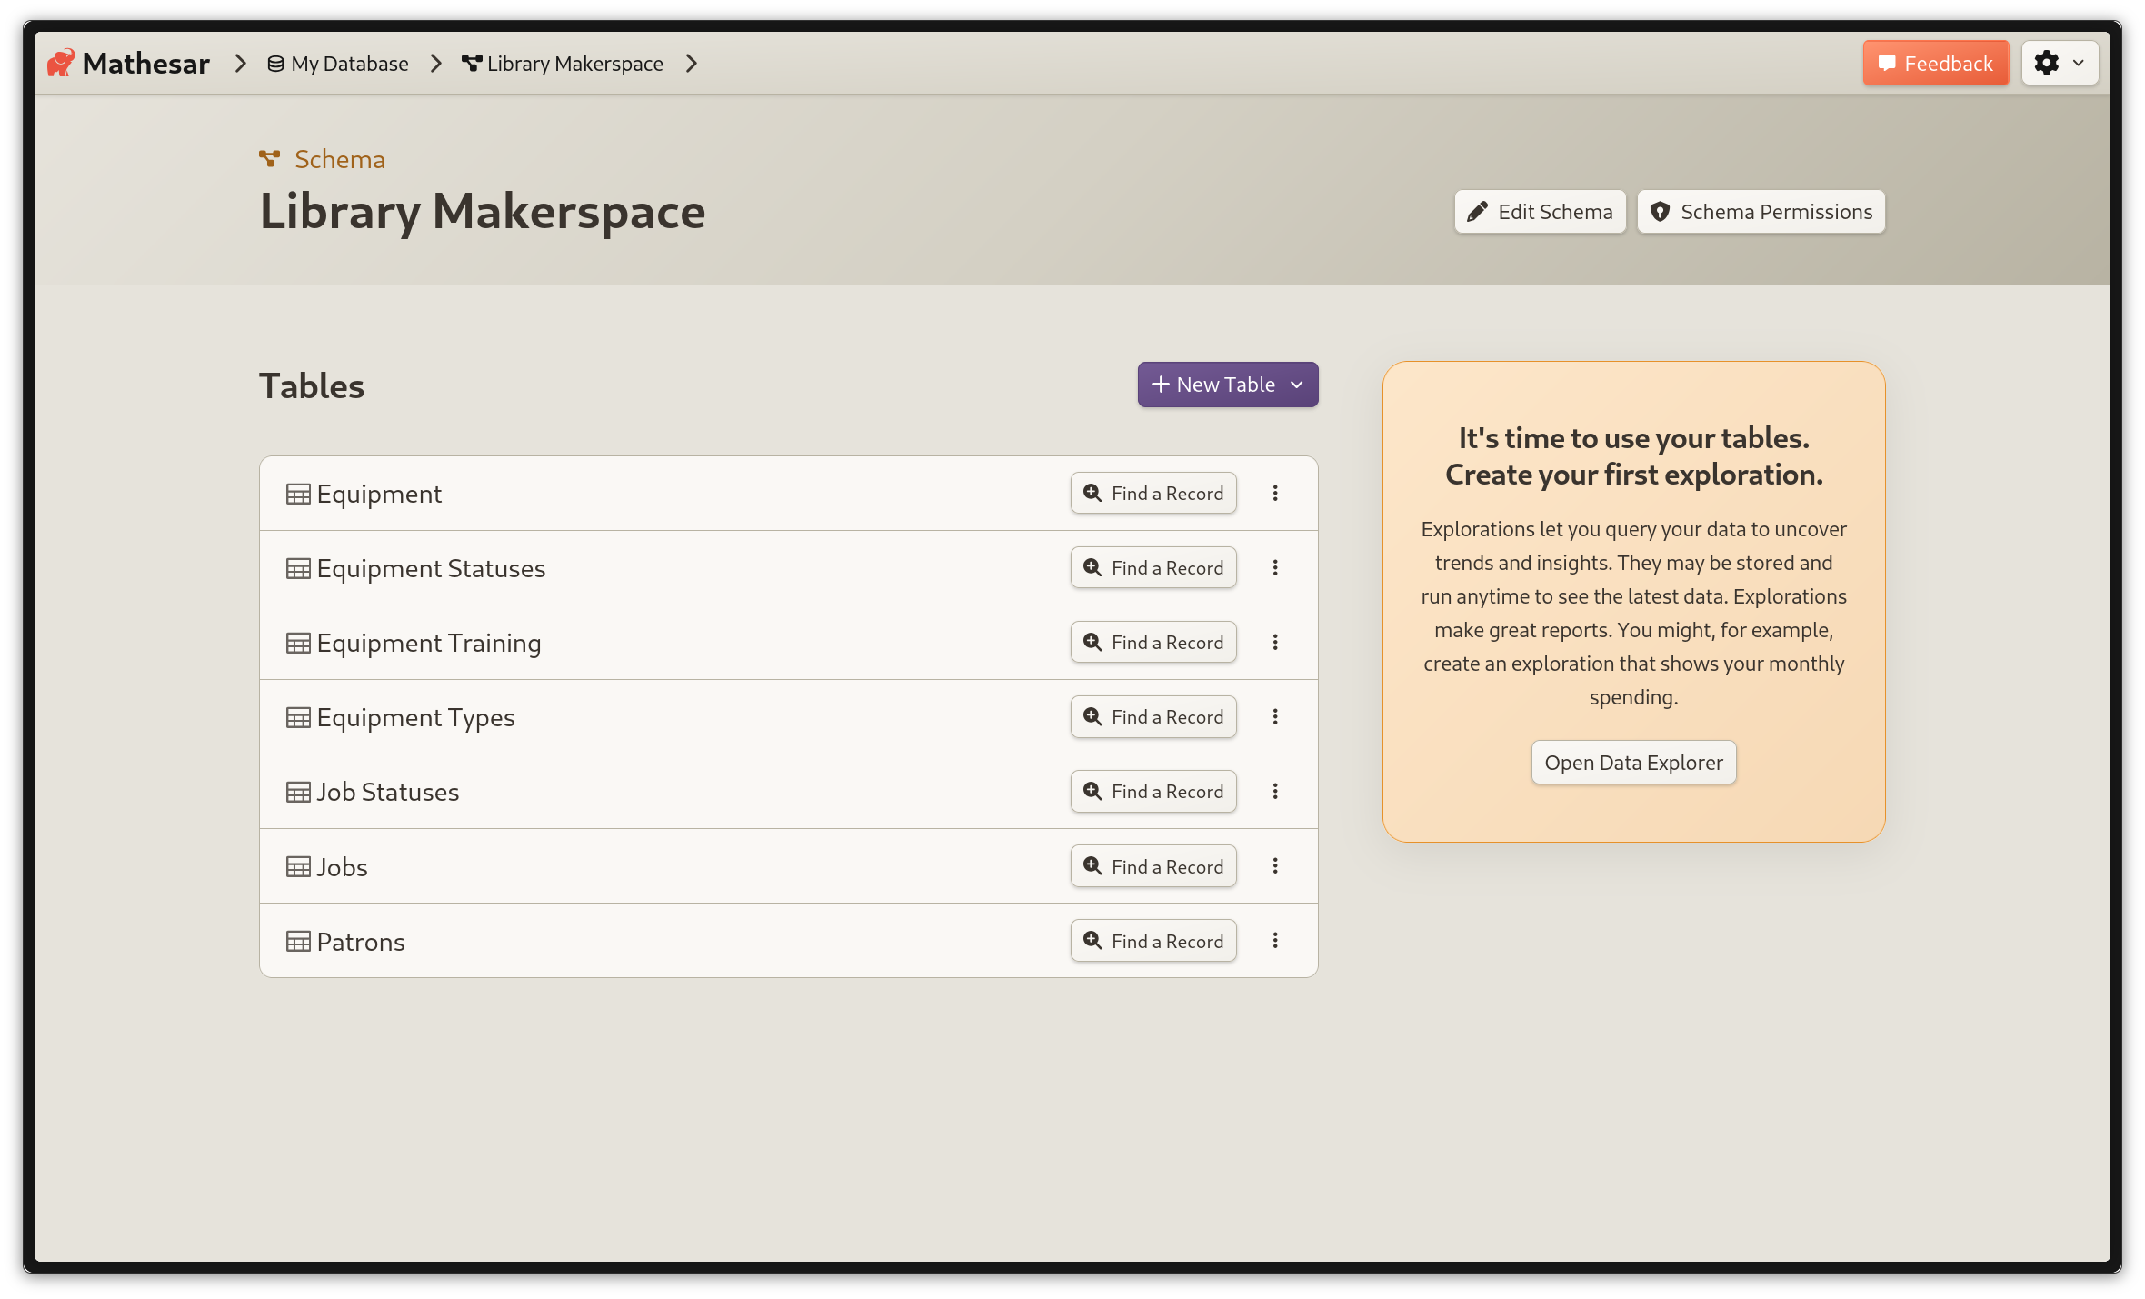Screen dimensions: 2145x1299
Task: Find a Record in the Equipment table
Action: click(x=1153, y=493)
